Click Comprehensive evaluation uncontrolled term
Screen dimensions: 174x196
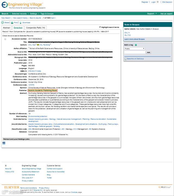tap(64, 124)
